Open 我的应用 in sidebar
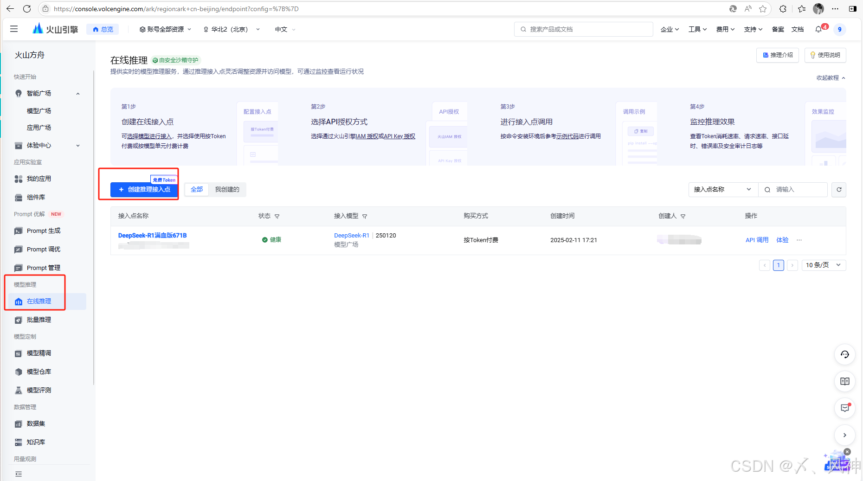 39,179
